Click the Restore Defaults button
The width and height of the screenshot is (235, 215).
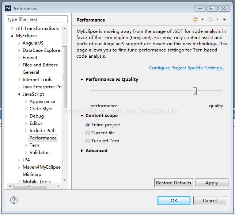tap(174, 183)
